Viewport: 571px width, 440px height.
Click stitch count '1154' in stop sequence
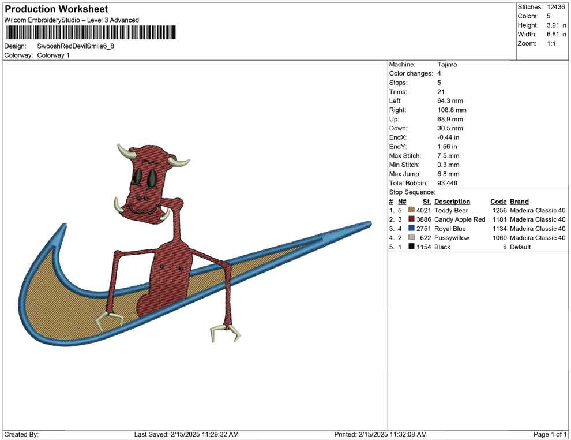pyautogui.click(x=423, y=247)
